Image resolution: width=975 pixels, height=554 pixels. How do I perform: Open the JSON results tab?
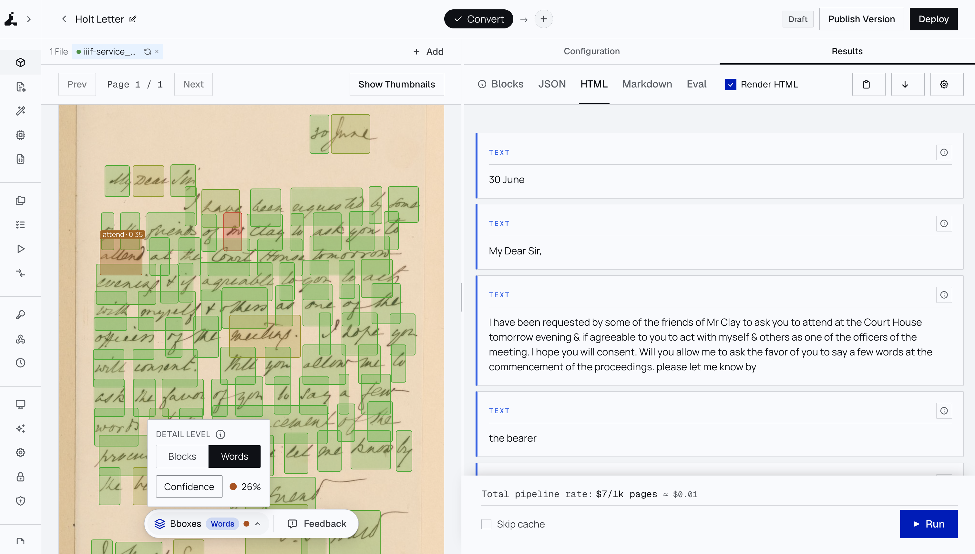[x=552, y=84]
